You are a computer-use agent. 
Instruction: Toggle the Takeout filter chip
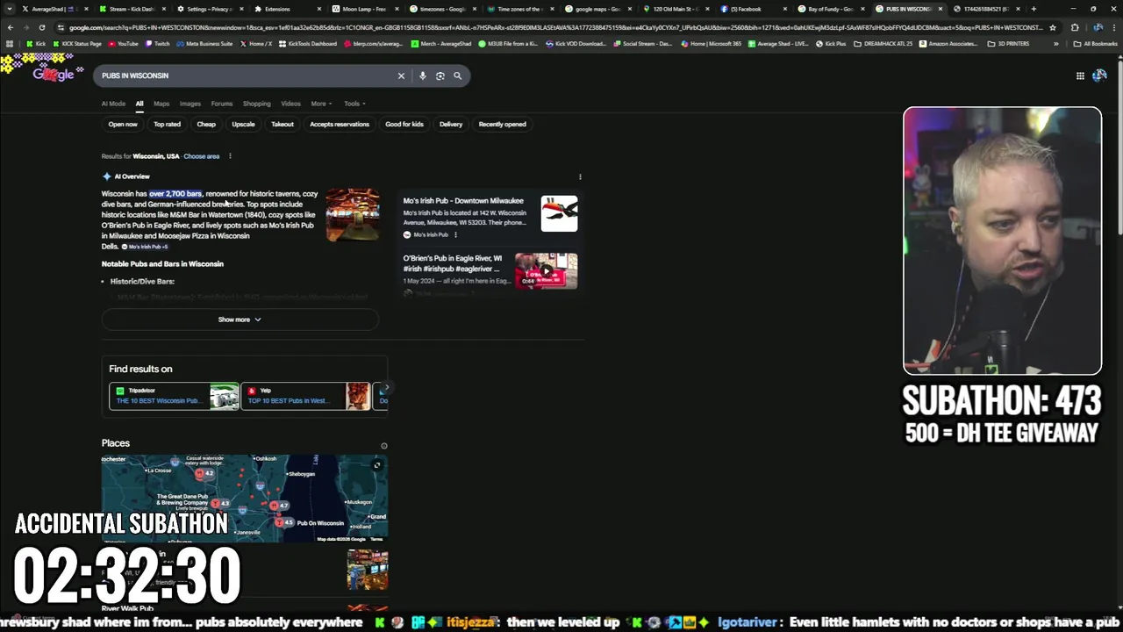pos(283,124)
